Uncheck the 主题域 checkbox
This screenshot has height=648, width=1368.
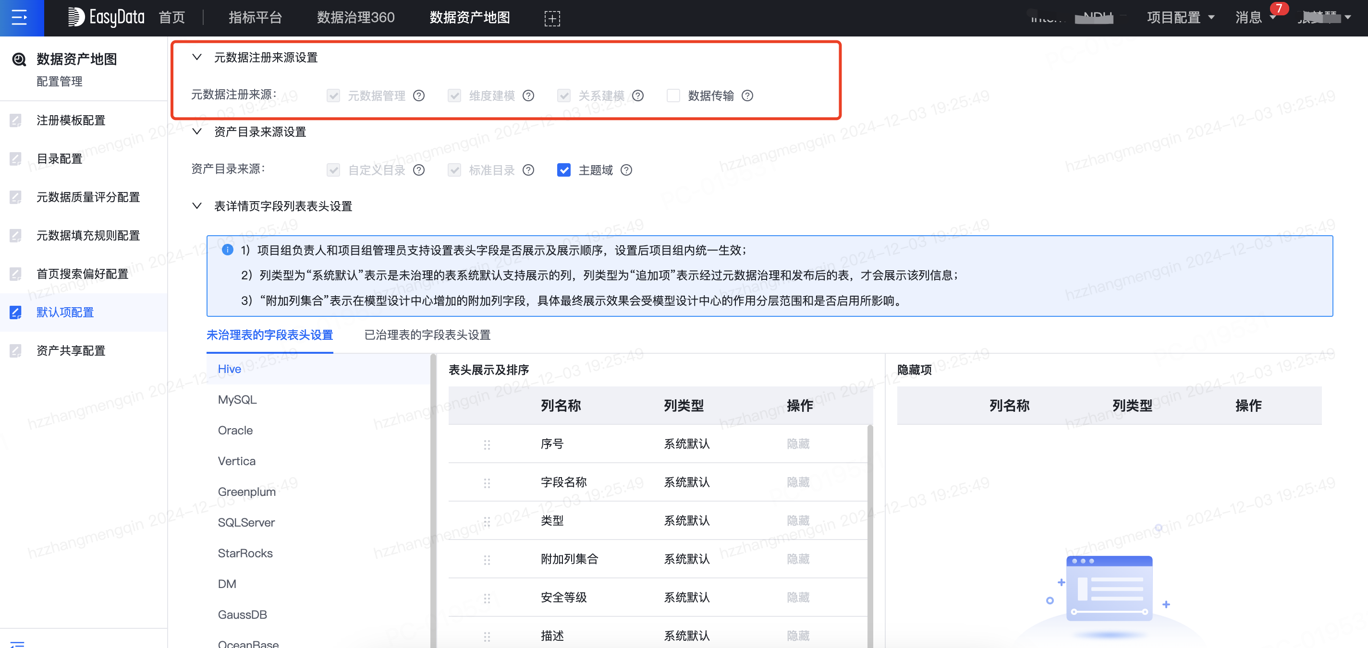[x=563, y=170]
